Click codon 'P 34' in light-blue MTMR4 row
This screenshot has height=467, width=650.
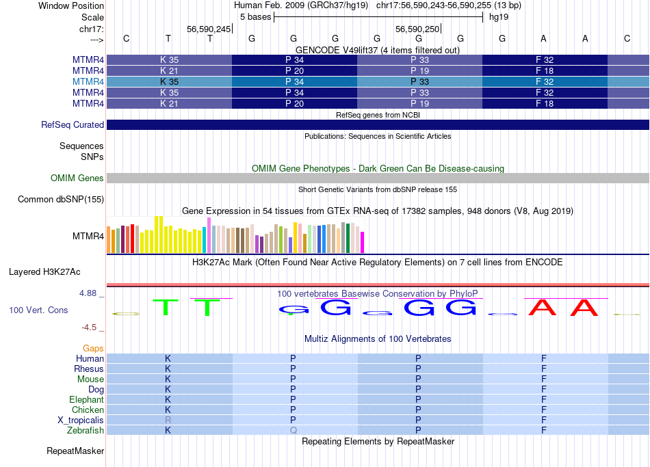coord(294,81)
